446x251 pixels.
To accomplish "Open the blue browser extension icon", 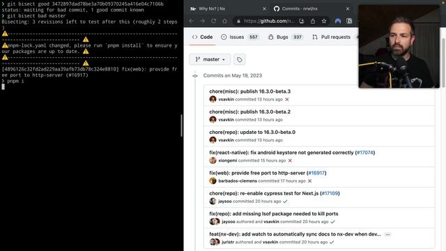I will pos(338,21).
